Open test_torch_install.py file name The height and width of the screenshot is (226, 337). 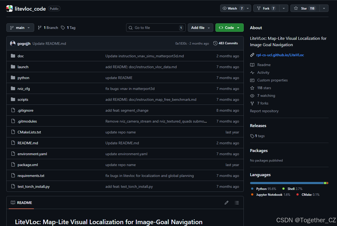tap(34, 186)
